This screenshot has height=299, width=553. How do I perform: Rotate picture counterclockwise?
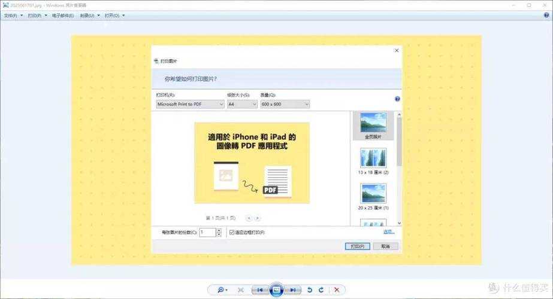(310, 290)
